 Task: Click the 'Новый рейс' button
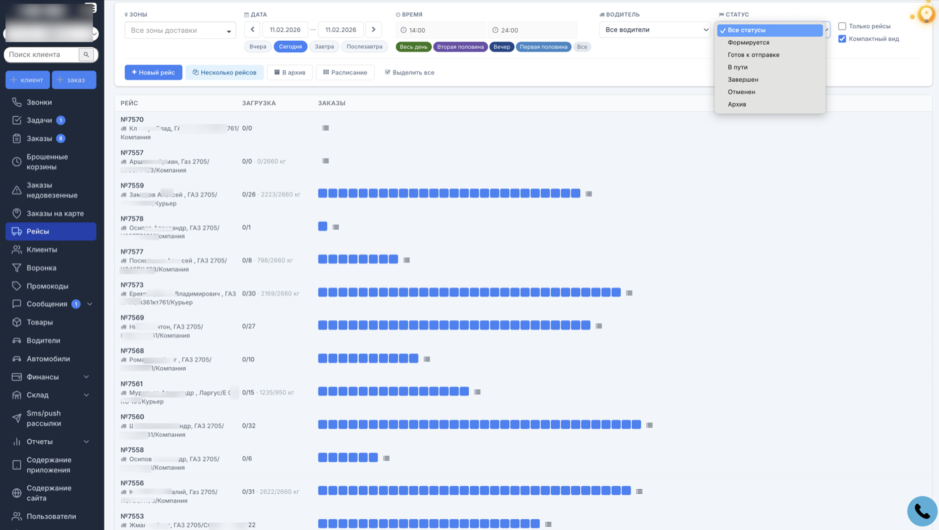(x=154, y=72)
